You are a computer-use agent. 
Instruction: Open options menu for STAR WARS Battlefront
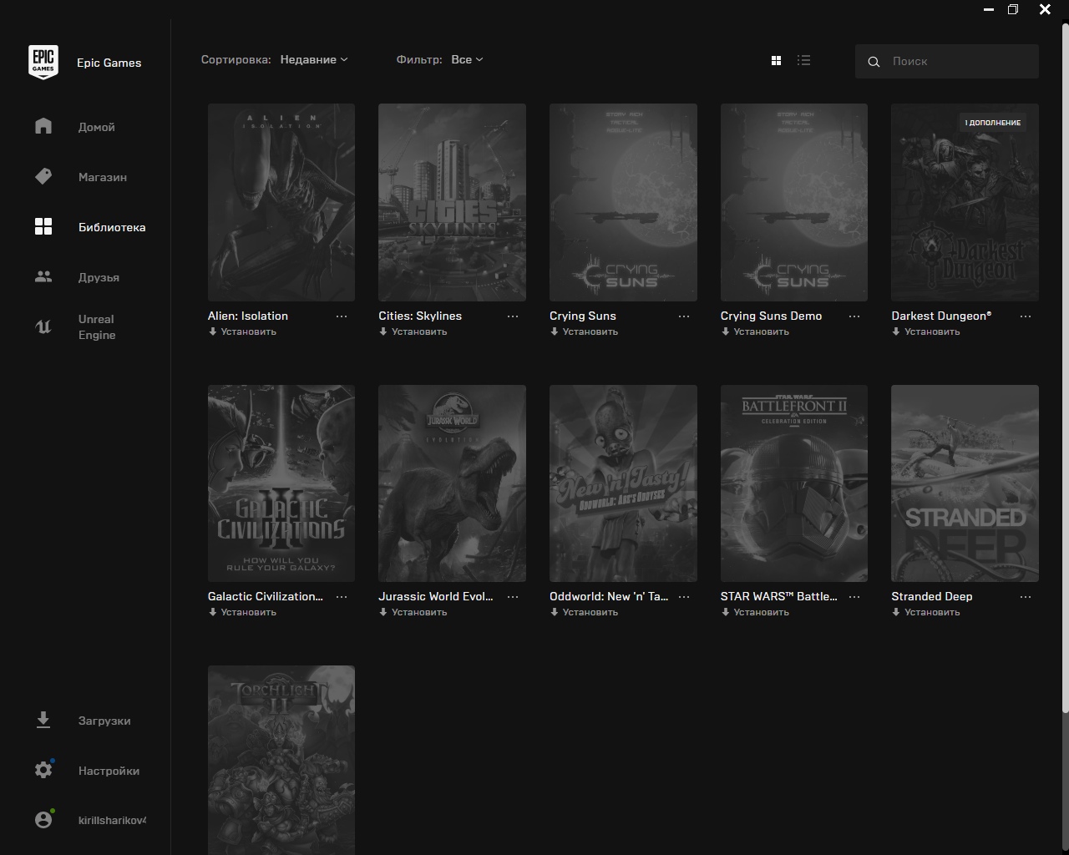[x=854, y=597]
